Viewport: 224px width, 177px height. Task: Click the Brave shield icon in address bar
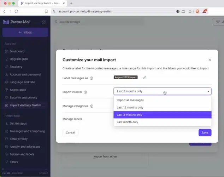pos(198,11)
